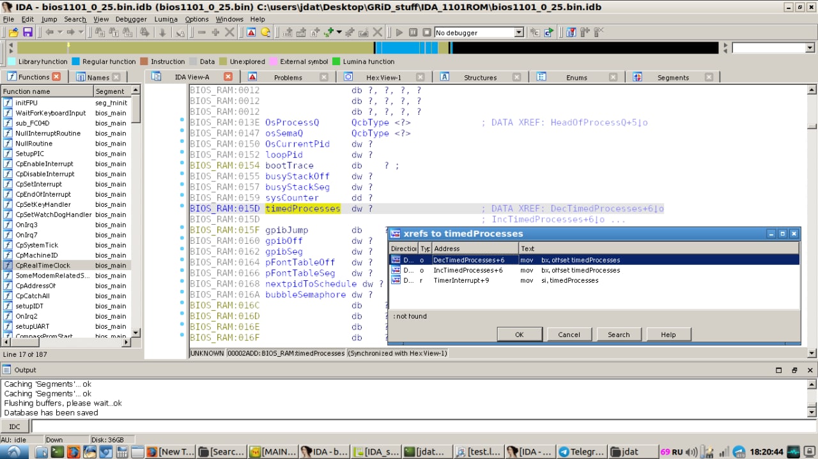Open the 'No debugger' dropdown

(518, 32)
